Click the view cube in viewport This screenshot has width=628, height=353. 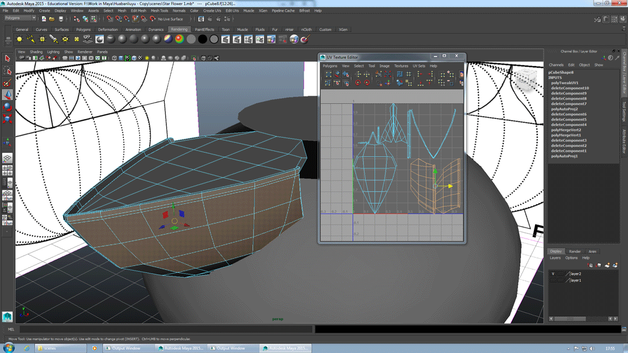(x=527, y=79)
